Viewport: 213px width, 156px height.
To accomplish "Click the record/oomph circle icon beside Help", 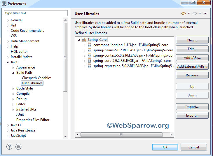I will click(x=18, y=147).
